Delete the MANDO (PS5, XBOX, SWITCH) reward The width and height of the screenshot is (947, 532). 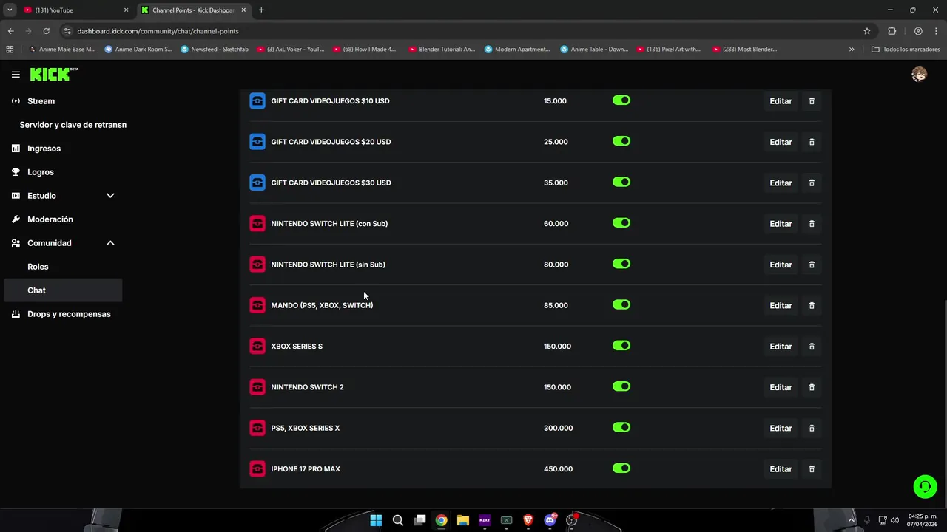pos(812,305)
